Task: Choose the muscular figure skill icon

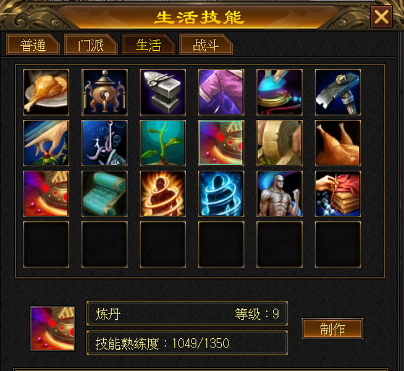Action: pyautogui.click(x=280, y=194)
